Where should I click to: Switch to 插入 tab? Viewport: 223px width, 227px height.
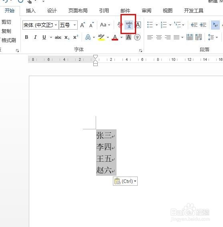(x=31, y=10)
